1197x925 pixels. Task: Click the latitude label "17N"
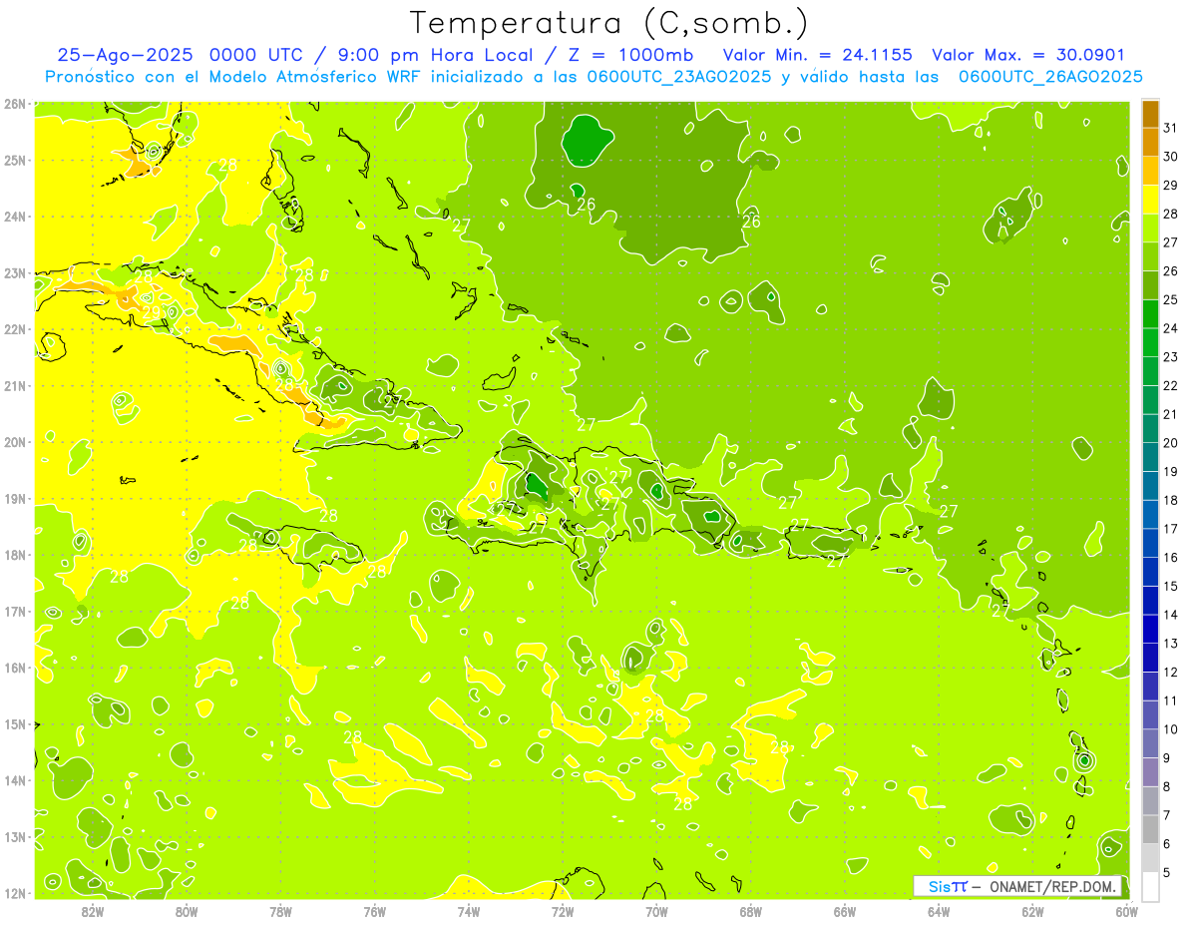click(14, 611)
